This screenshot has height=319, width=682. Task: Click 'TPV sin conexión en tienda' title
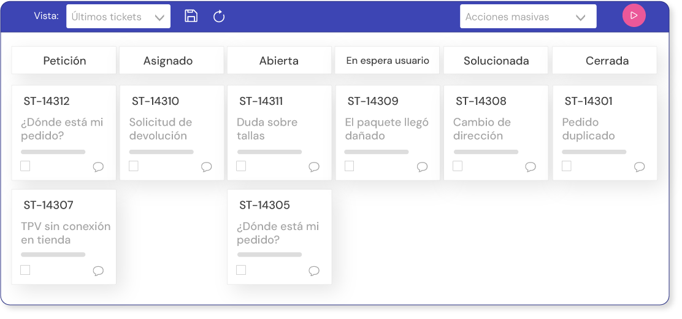(x=66, y=233)
